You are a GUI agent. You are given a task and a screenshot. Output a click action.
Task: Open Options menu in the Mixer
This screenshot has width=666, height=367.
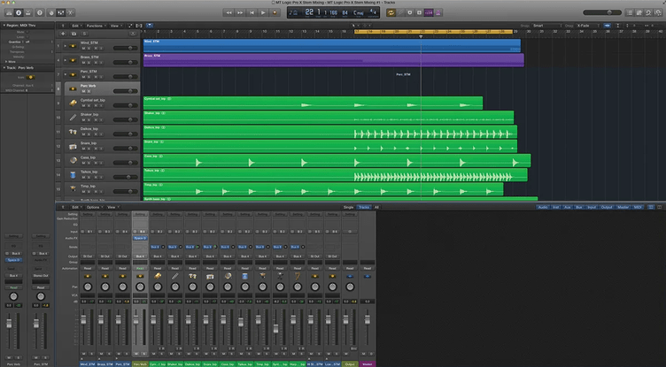pyautogui.click(x=94, y=207)
